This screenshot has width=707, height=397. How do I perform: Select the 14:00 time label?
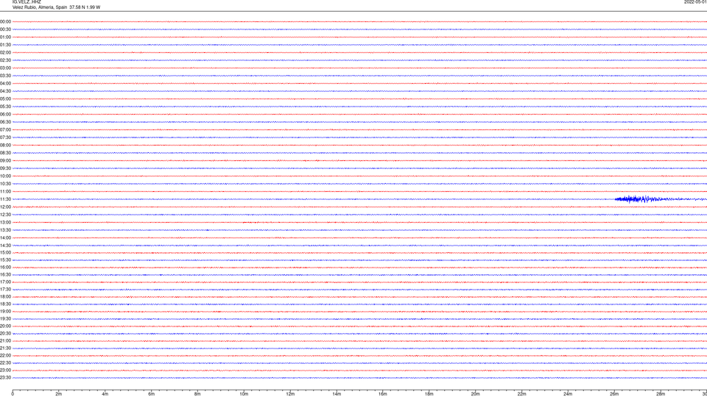tap(5, 237)
